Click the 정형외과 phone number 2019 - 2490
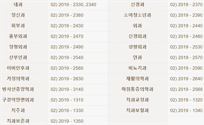Screen dimensions: 204x125 [x=67, y=47]
